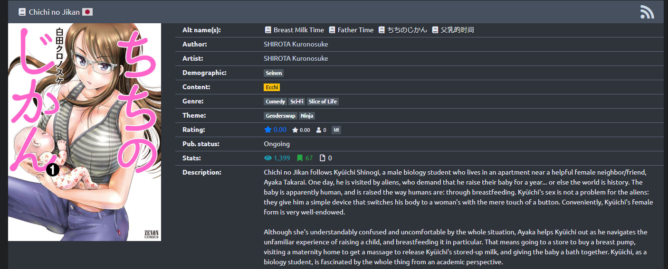Image resolution: width=668 pixels, height=269 pixels.
Task: Select the Sci-Fi genre tag
Action: (297, 102)
